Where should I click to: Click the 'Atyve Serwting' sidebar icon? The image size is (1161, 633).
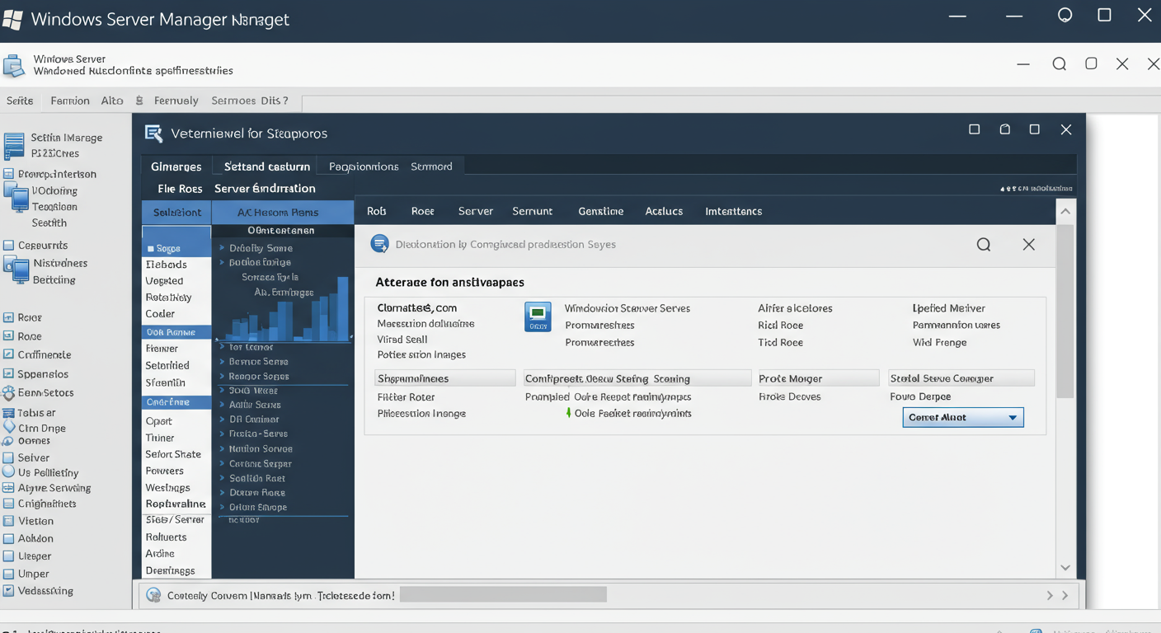tap(9, 488)
